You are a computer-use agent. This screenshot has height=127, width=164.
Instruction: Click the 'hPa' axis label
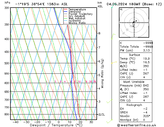pyautogui.click(x=7, y=3)
